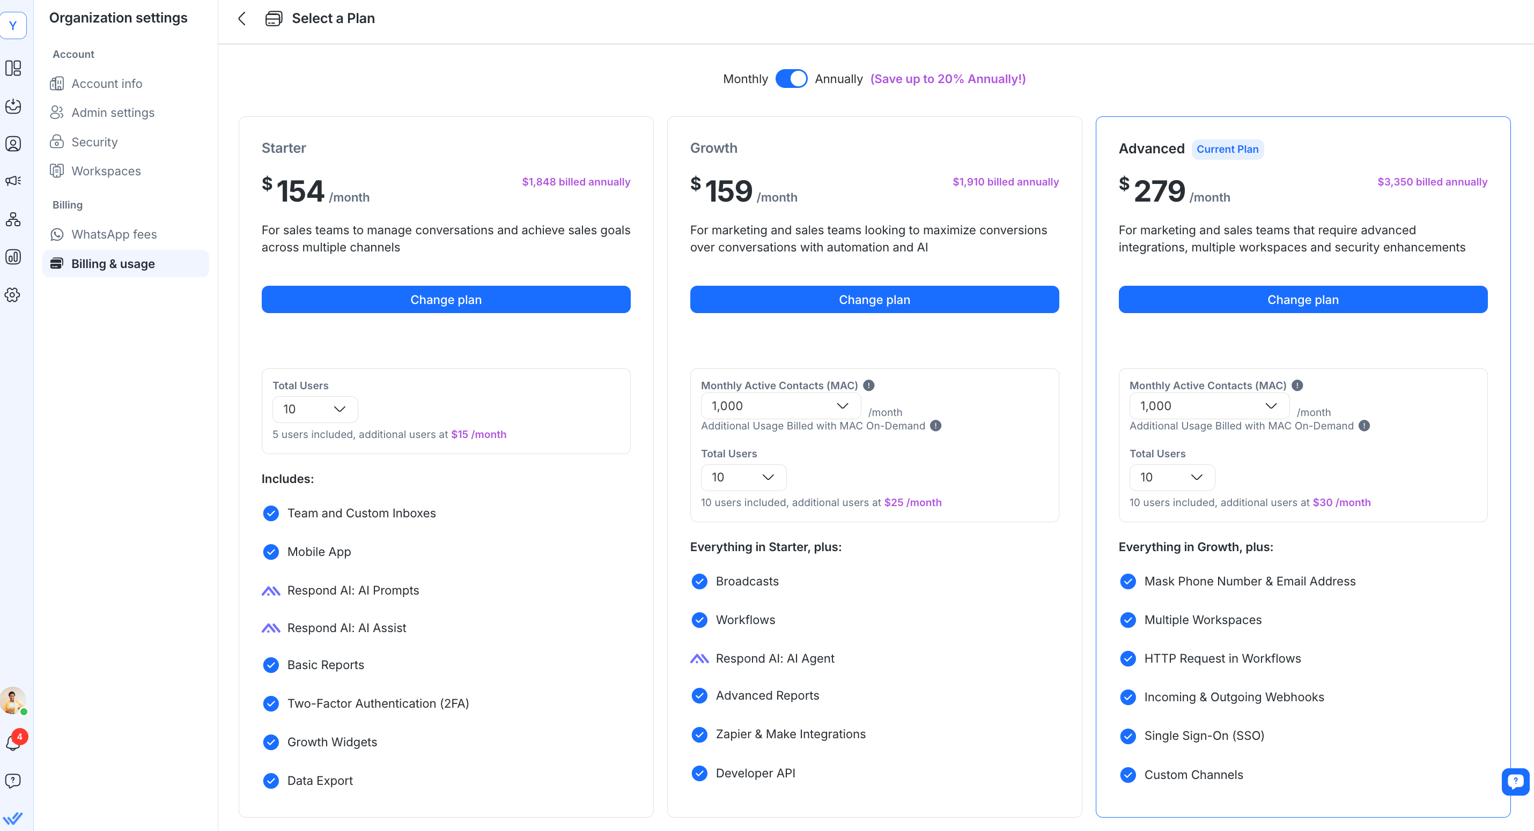This screenshot has width=1534, height=831.
Task: Open the Reports chart icon in sidebar
Action: [13, 257]
